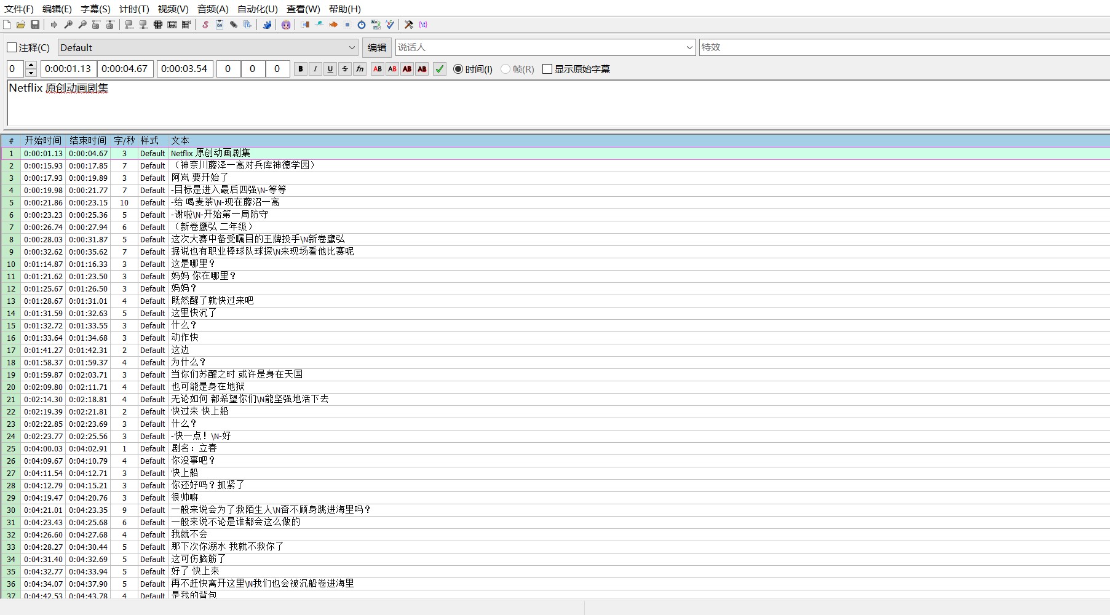Open the Timing Post-Processor clock icon

pos(362,25)
